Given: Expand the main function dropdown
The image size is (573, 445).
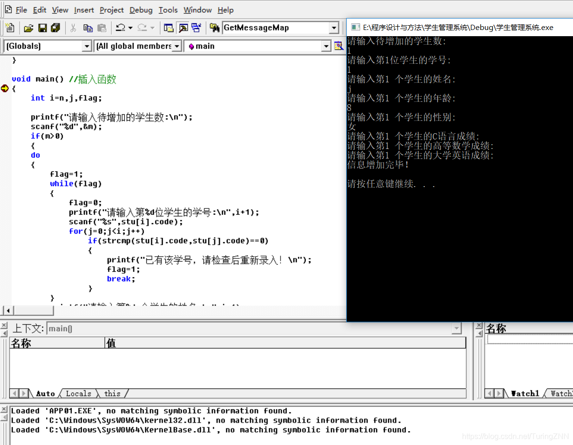Looking at the screenshot, I should point(326,46).
